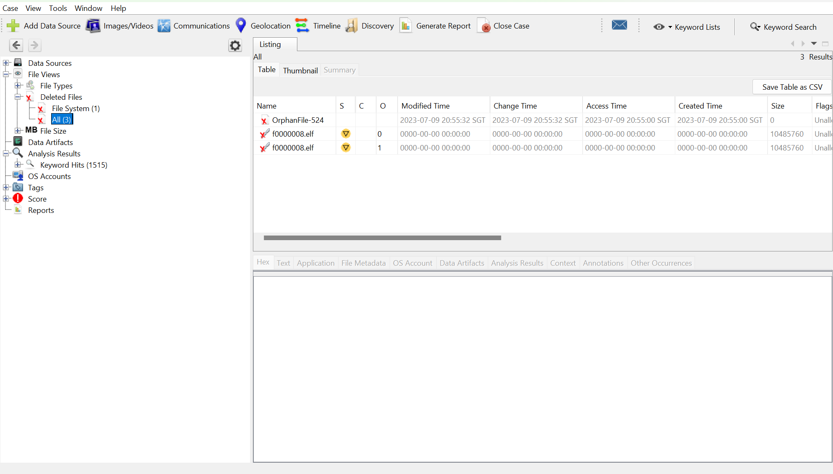
Task: Expand the Data Sources tree node
Action: [x=6, y=62]
